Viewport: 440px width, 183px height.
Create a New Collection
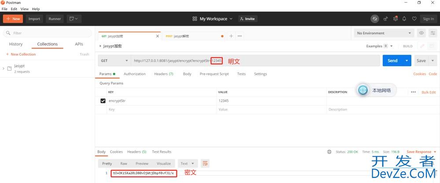pos(21,54)
